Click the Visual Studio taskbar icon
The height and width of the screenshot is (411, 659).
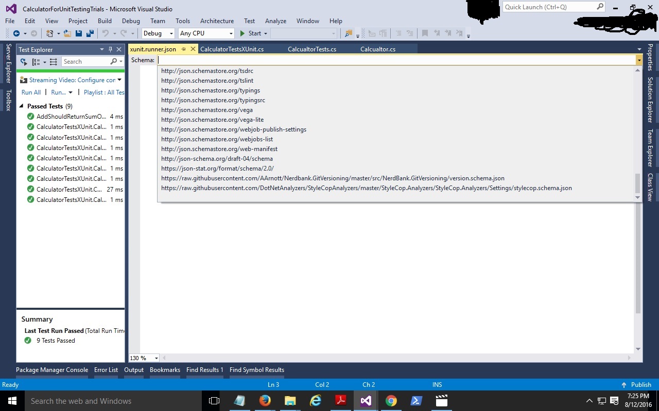366,401
